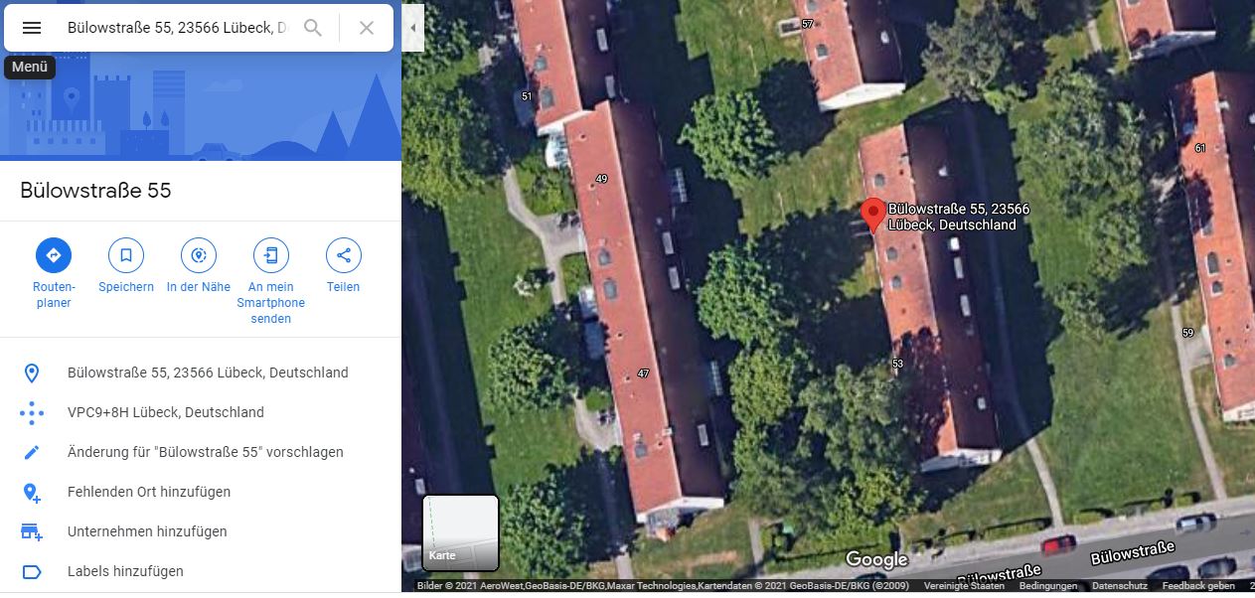
Task: Select Änderung für Bülowstraße 55 vorschlagen
Action: click(x=201, y=452)
